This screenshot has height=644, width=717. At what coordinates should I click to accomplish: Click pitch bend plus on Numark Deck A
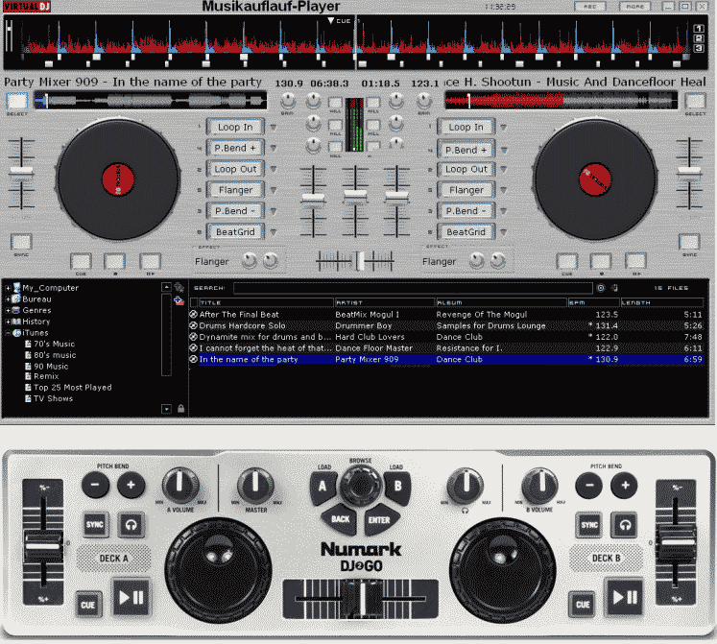[x=131, y=485]
